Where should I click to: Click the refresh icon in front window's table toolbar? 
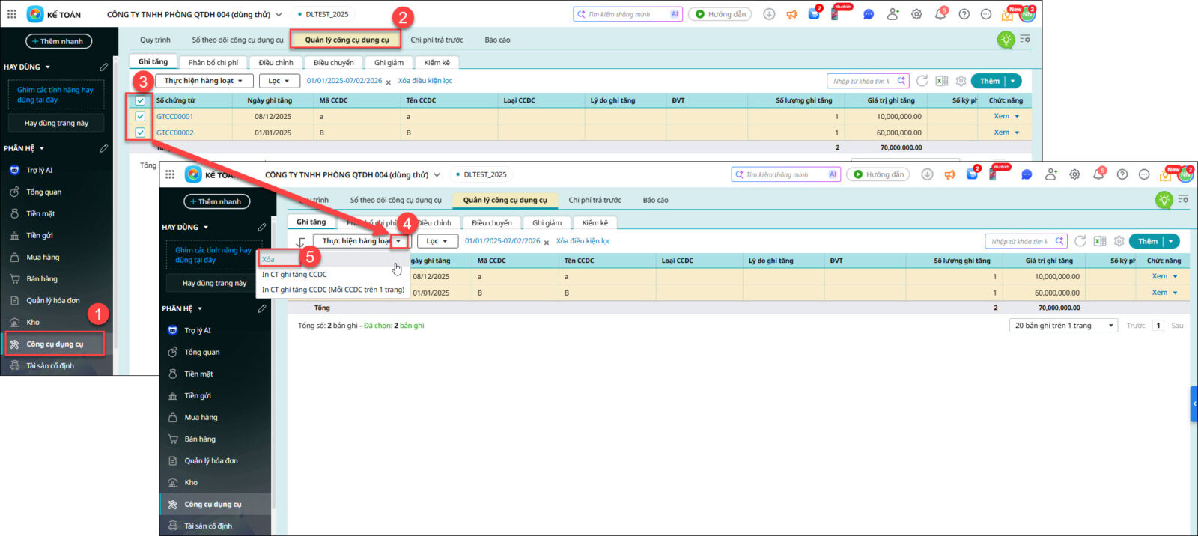(x=1080, y=241)
